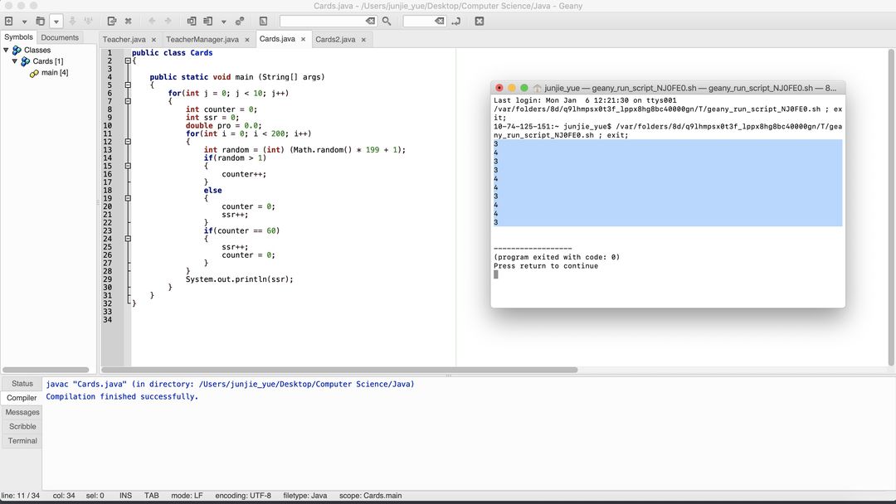The width and height of the screenshot is (896, 504).
Task: Click the System.out.println(ssr); code line
Action: click(240, 279)
